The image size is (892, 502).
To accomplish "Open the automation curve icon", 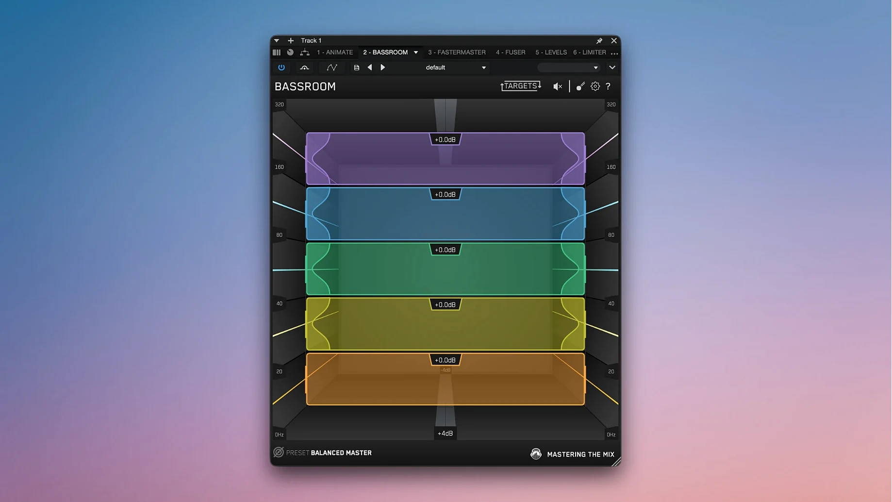I will (x=332, y=67).
